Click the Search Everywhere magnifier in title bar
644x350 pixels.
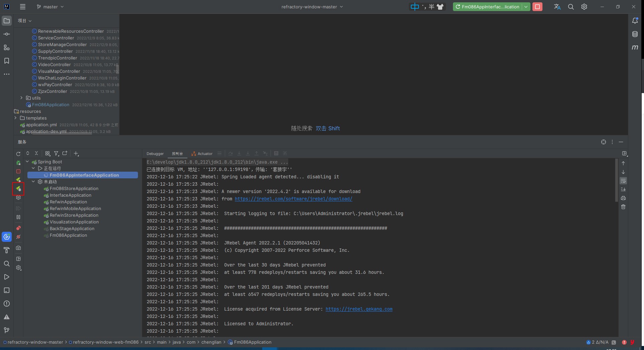pos(571,7)
